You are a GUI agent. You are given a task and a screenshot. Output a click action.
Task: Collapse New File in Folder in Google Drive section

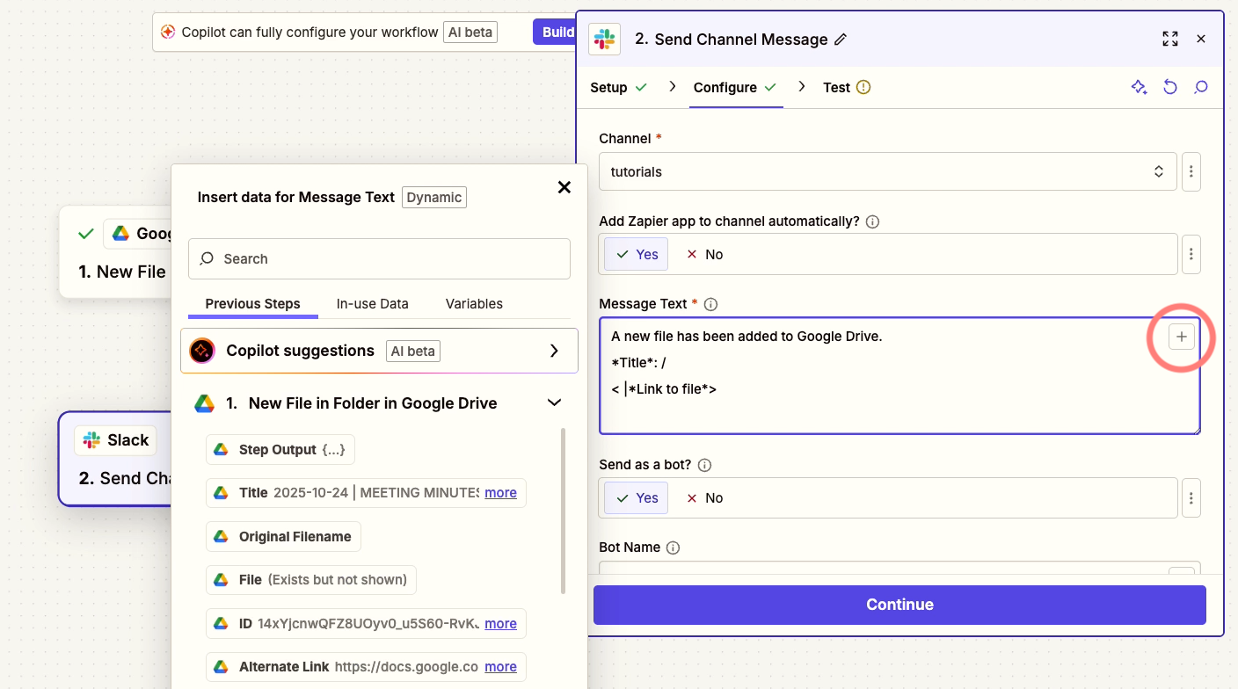tap(555, 403)
